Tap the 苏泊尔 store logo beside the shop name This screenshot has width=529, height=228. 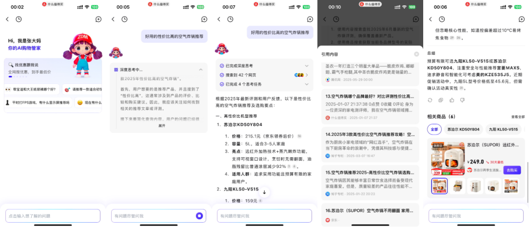469,170
